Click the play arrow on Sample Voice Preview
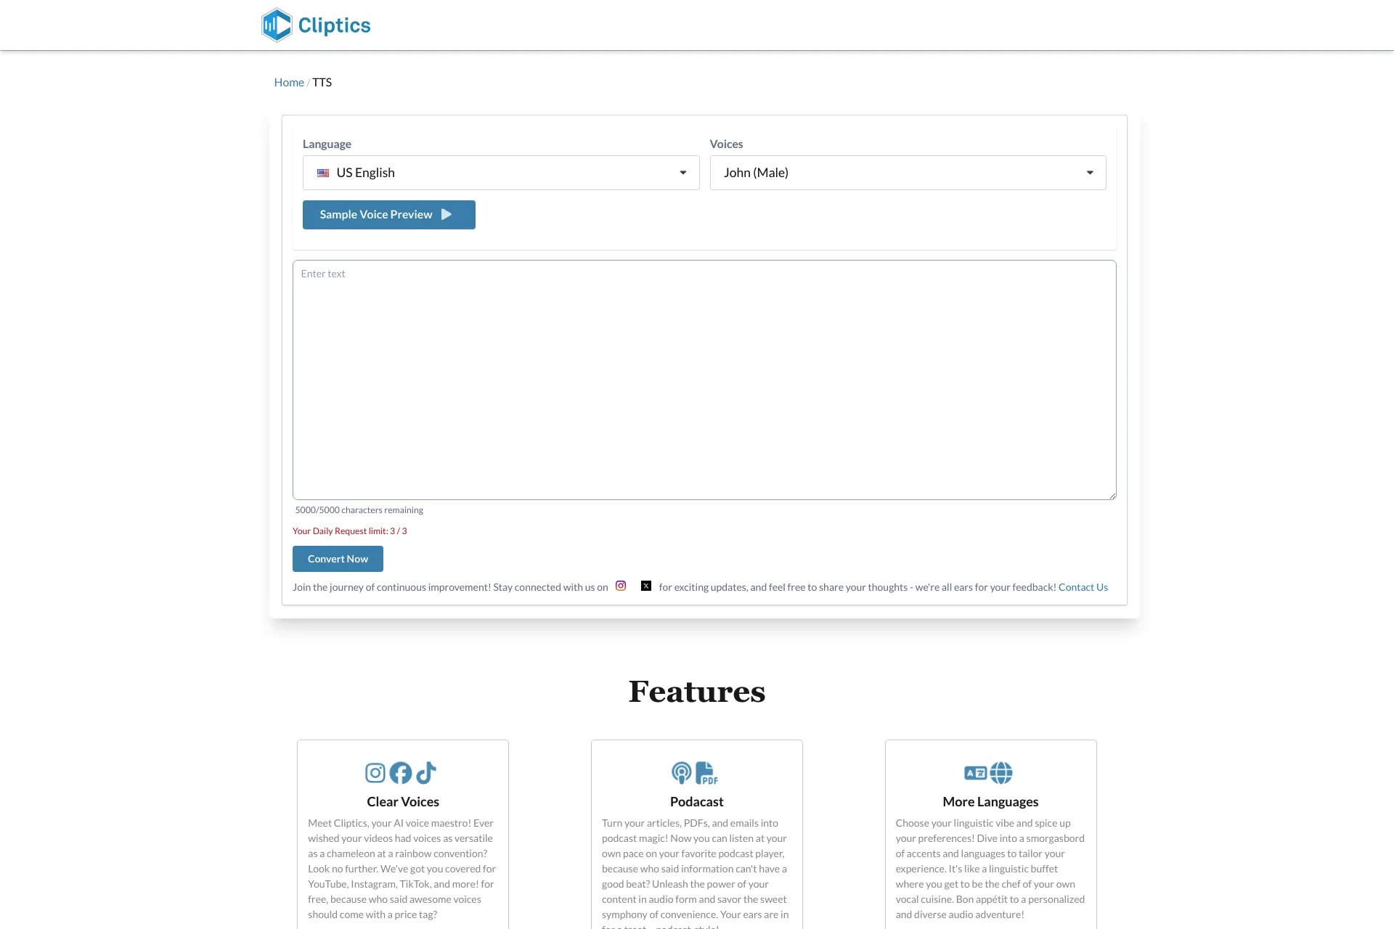The image size is (1394, 929). [x=448, y=215]
